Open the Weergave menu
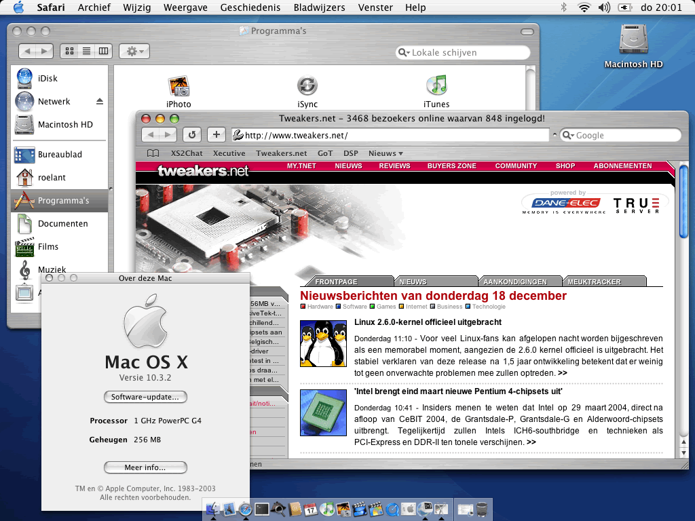Viewport: 695px width, 521px height. pos(185,7)
